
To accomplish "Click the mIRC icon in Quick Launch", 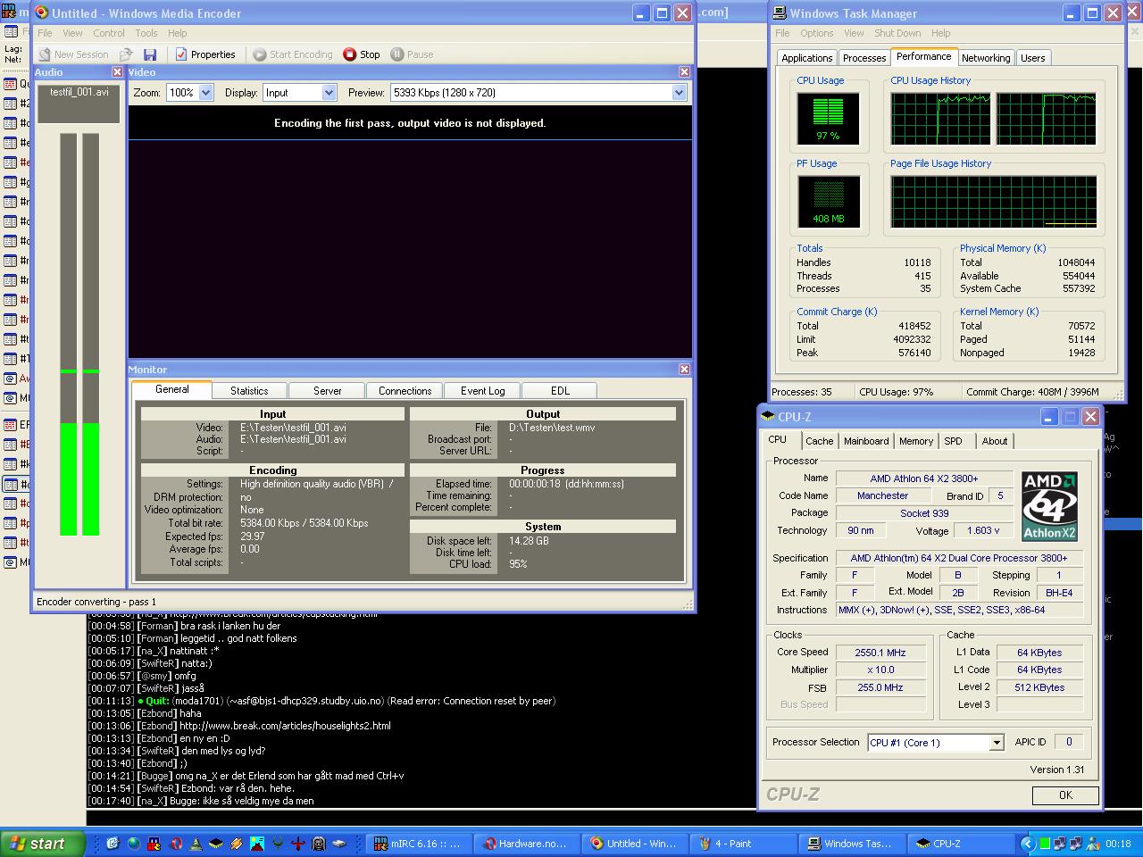I will pyautogui.click(x=155, y=843).
